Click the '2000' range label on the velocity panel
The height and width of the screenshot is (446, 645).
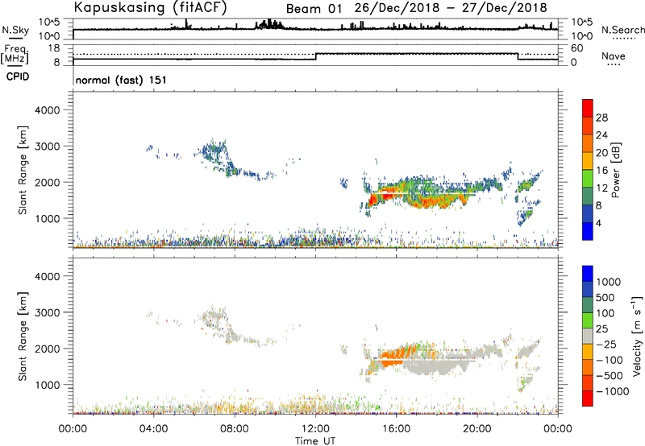point(48,349)
